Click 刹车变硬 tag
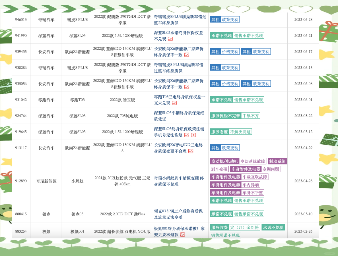Viewport: 338px width, 256px height. point(219,169)
